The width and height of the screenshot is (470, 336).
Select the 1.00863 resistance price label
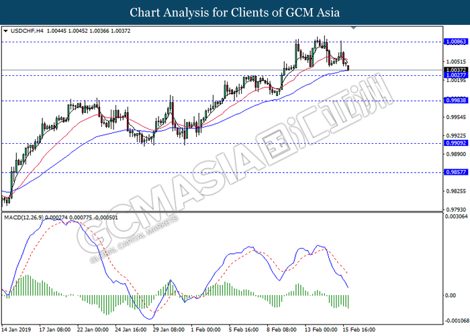point(456,42)
